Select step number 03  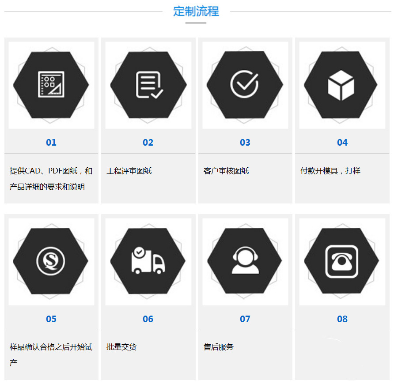245,143
